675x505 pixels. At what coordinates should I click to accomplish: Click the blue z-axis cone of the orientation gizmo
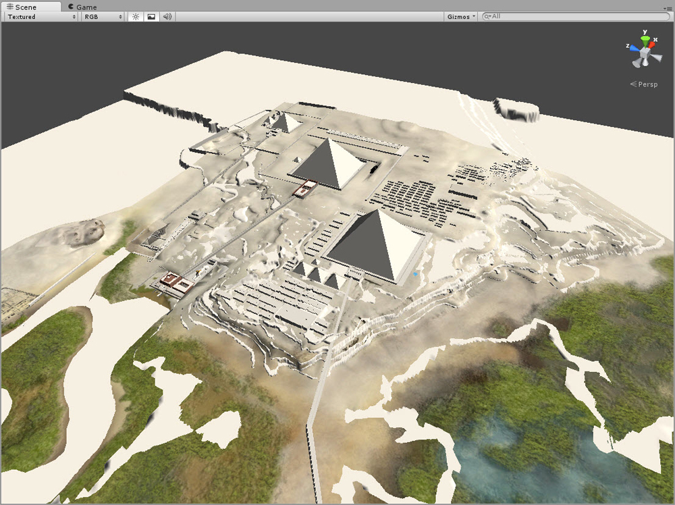coord(634,48)
